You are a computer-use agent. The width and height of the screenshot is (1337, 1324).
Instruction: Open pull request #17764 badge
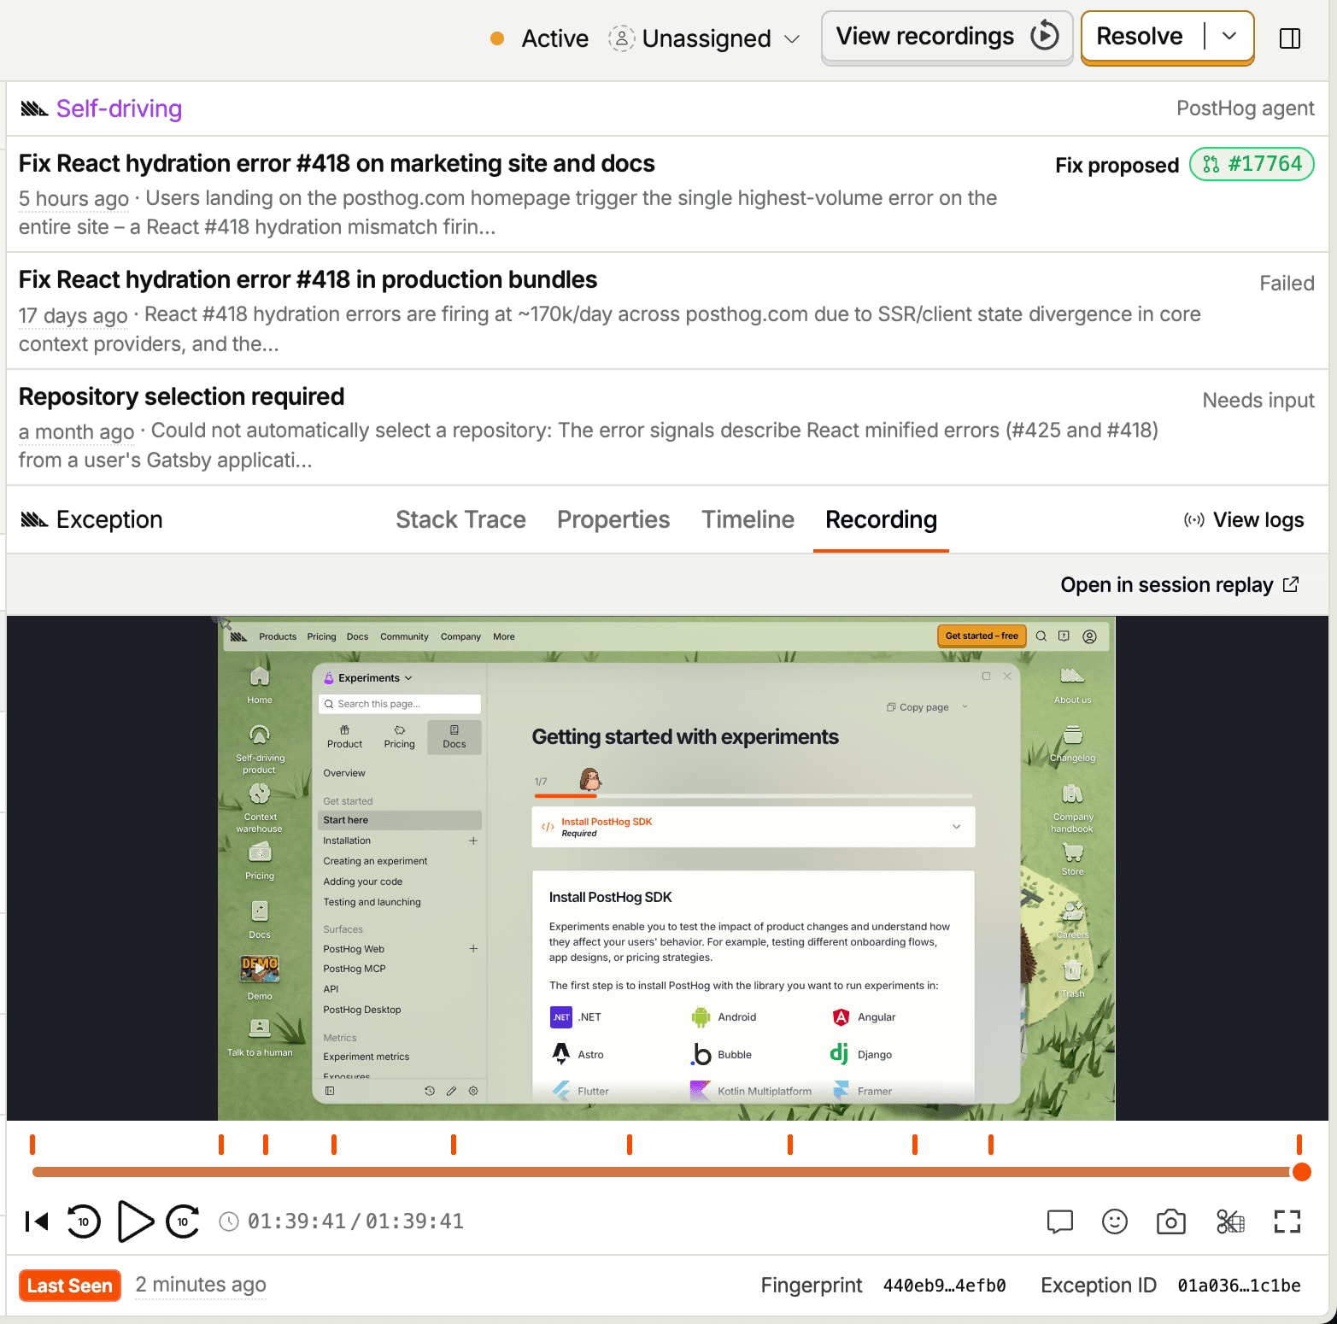1252,164
